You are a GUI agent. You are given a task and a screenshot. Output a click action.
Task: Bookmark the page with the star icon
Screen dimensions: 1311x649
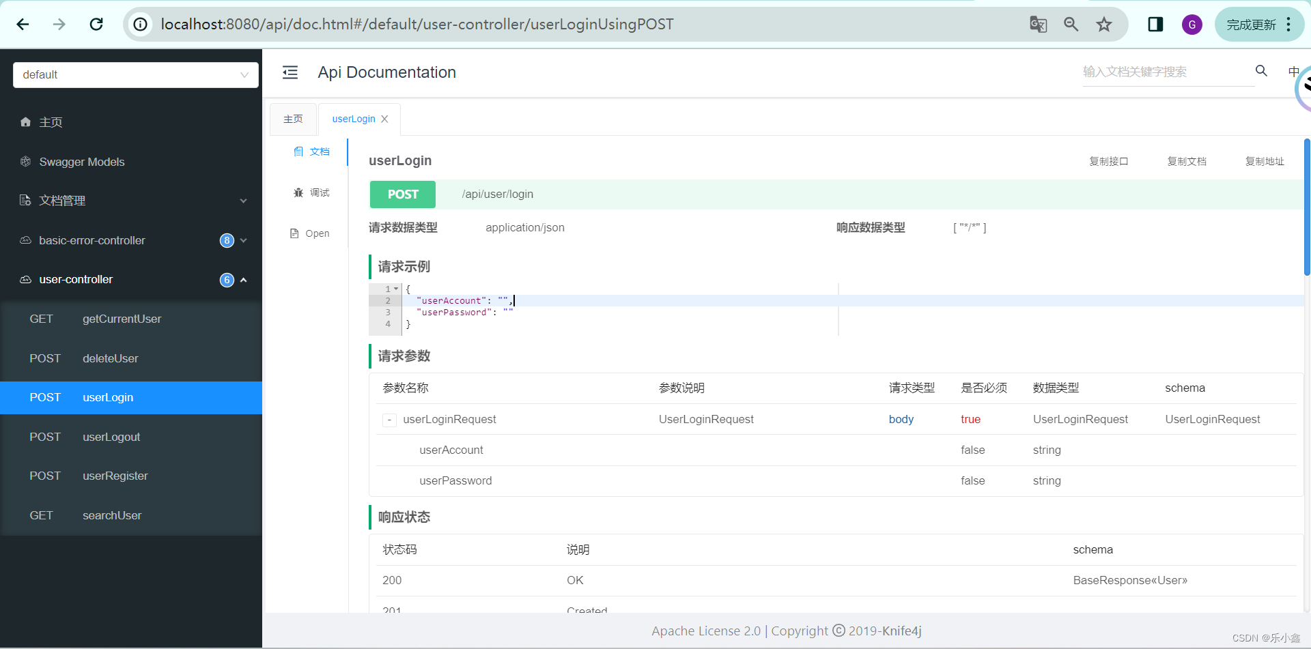click(1104, 24)
